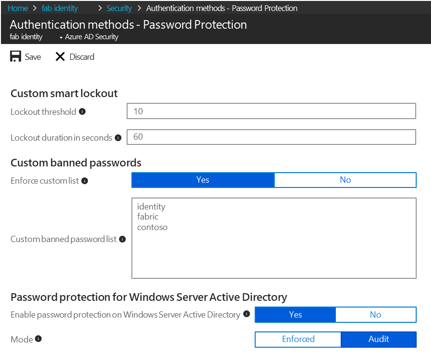The image size is (431, 363).
Task: Click the word 'contoso' in banned list
Action: tap(152, 227)
